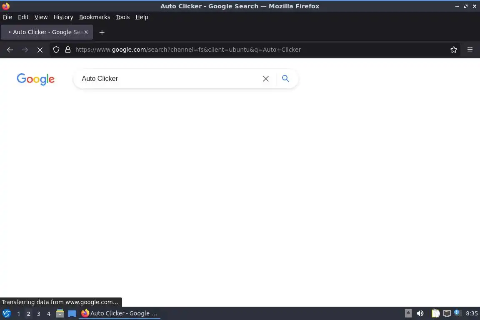Open the File menu
The height and width of the screenshot is (320, 480).
pos(7,17)
